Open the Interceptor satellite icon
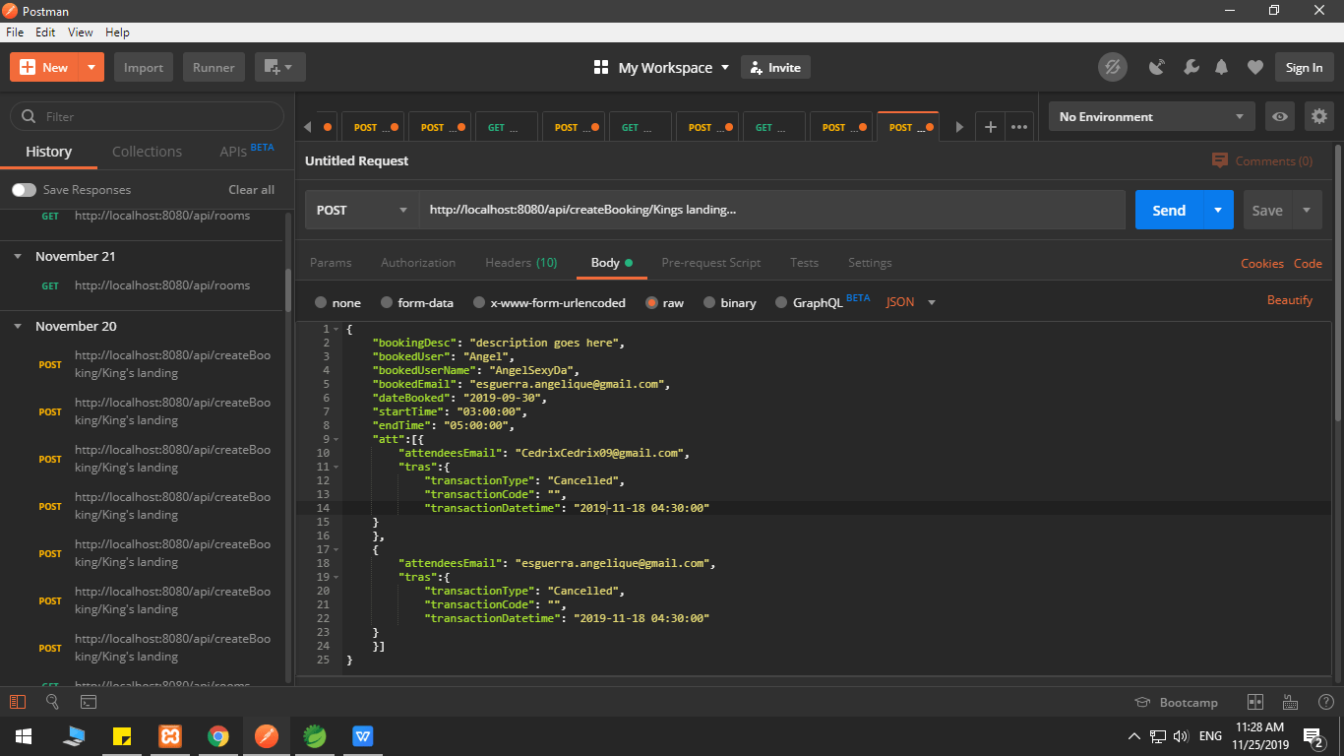1344x756 pixels. [x=1156, y=67]
